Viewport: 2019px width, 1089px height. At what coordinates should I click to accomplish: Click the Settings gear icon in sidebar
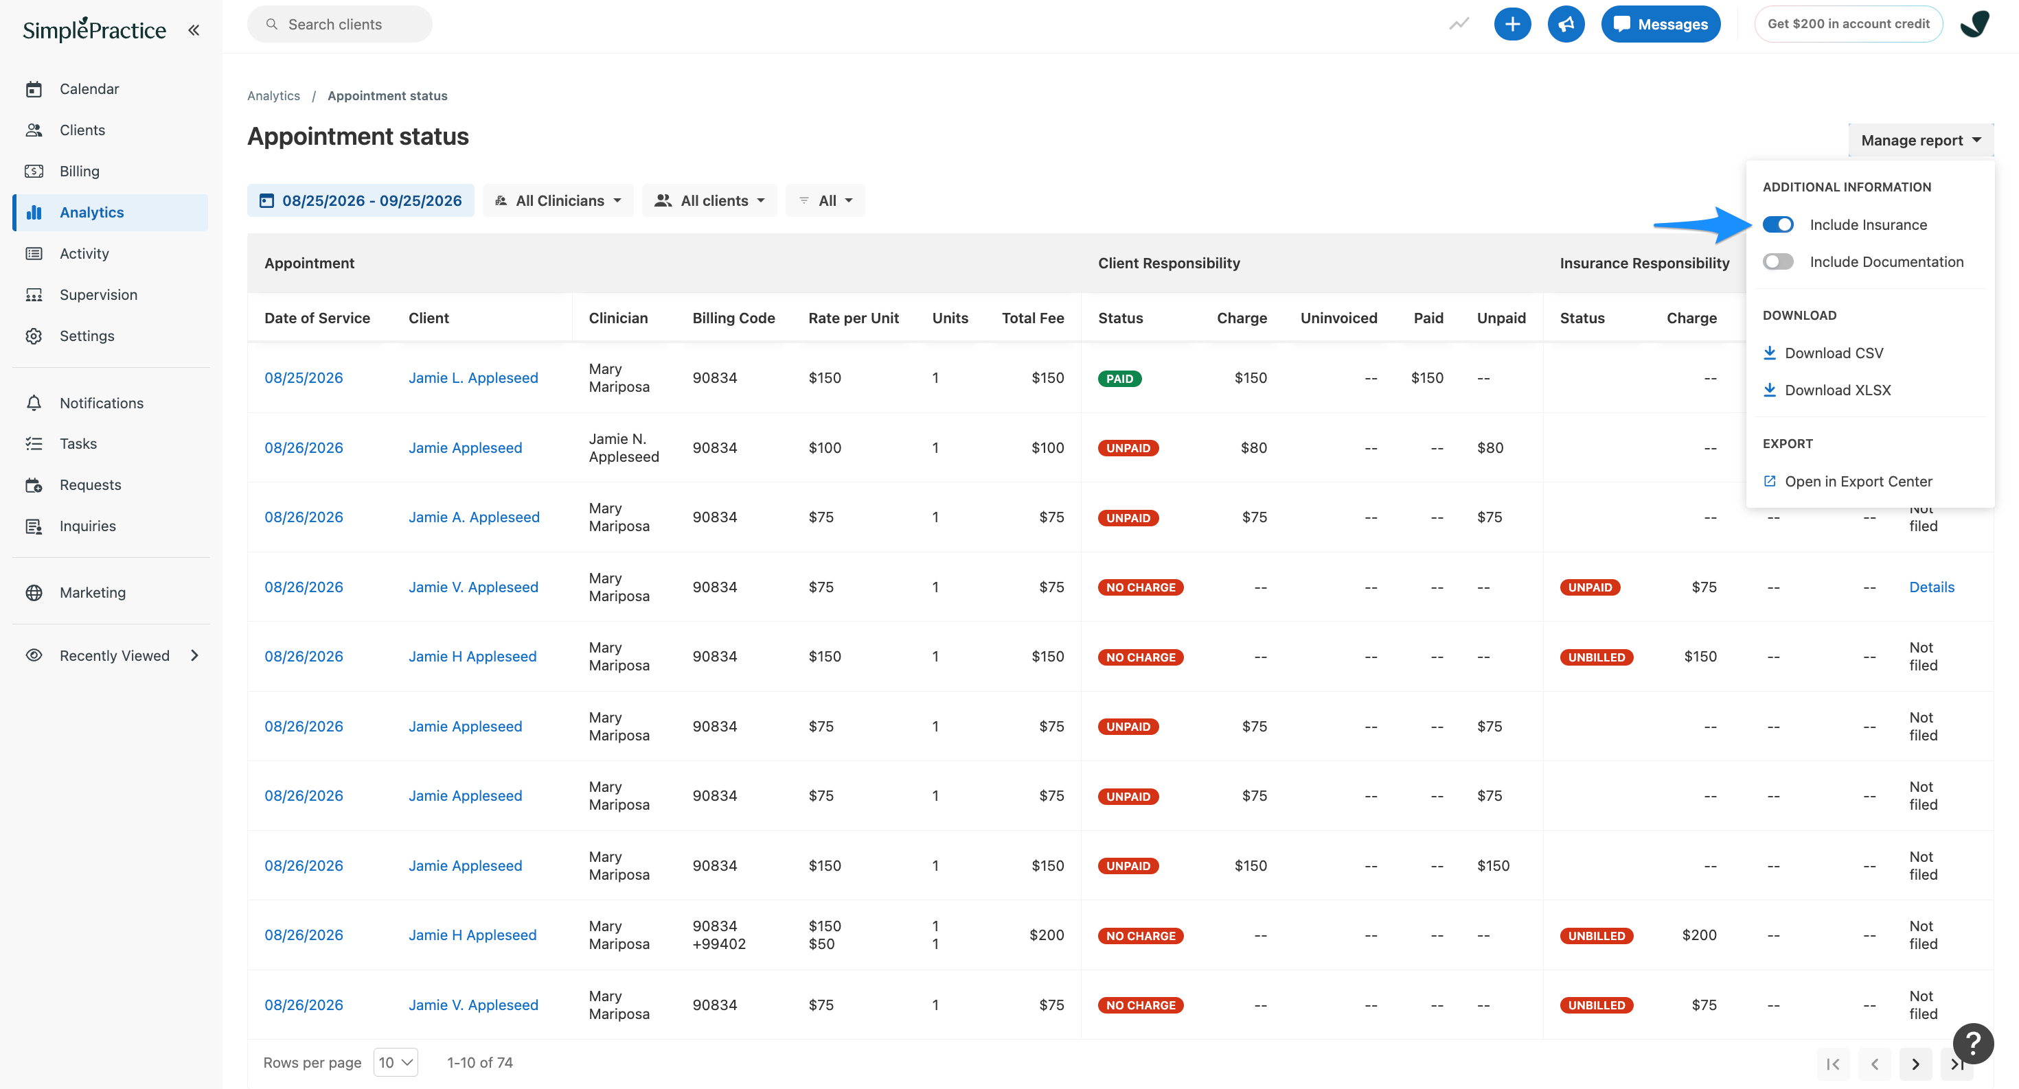(x=34, y=336)
